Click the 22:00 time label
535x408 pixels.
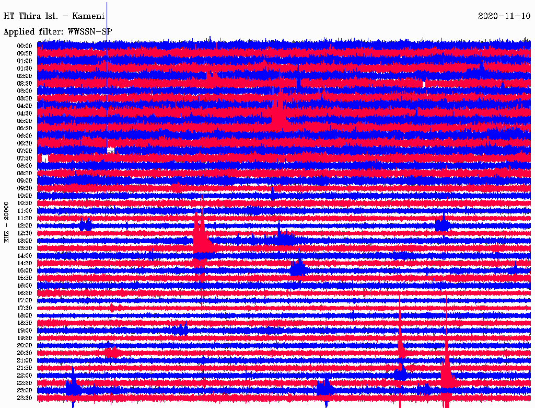click(x=24, y=375)
